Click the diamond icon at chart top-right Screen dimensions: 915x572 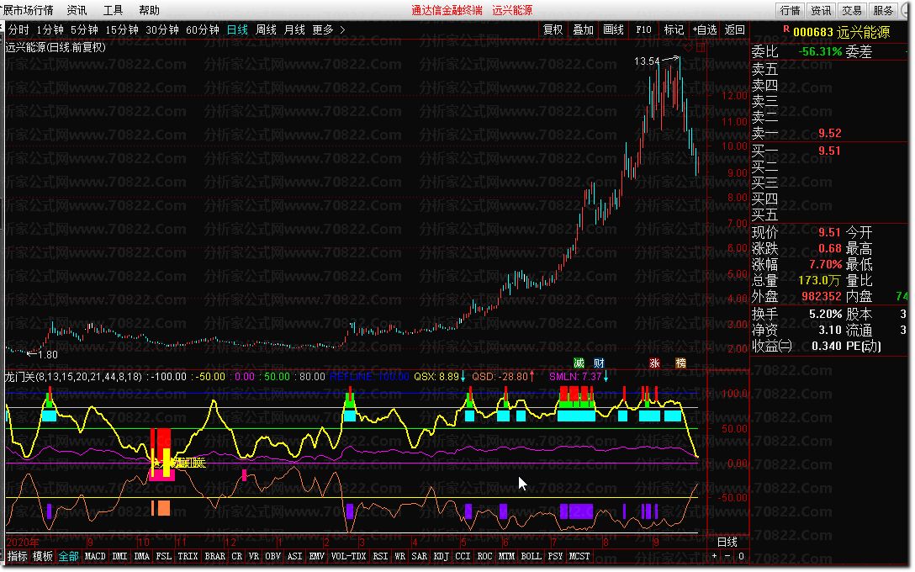point(689,48)
